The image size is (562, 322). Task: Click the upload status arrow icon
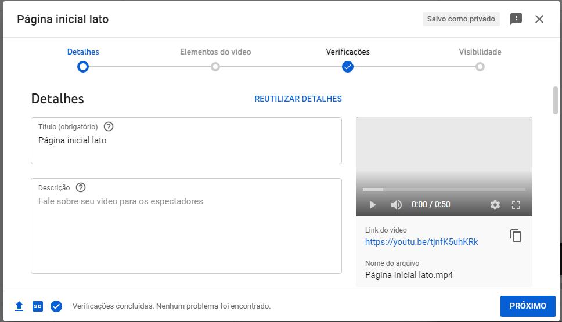point(19,306)
